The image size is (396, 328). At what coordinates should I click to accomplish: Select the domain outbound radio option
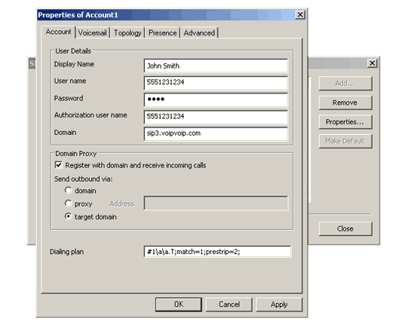click(68, 190)
